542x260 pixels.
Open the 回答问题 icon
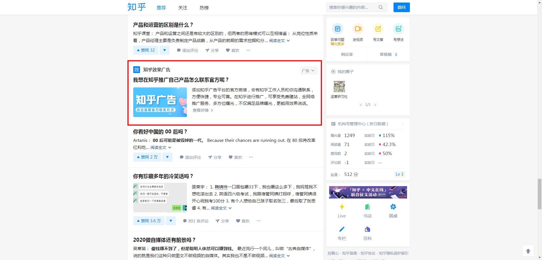click(338, 29)
